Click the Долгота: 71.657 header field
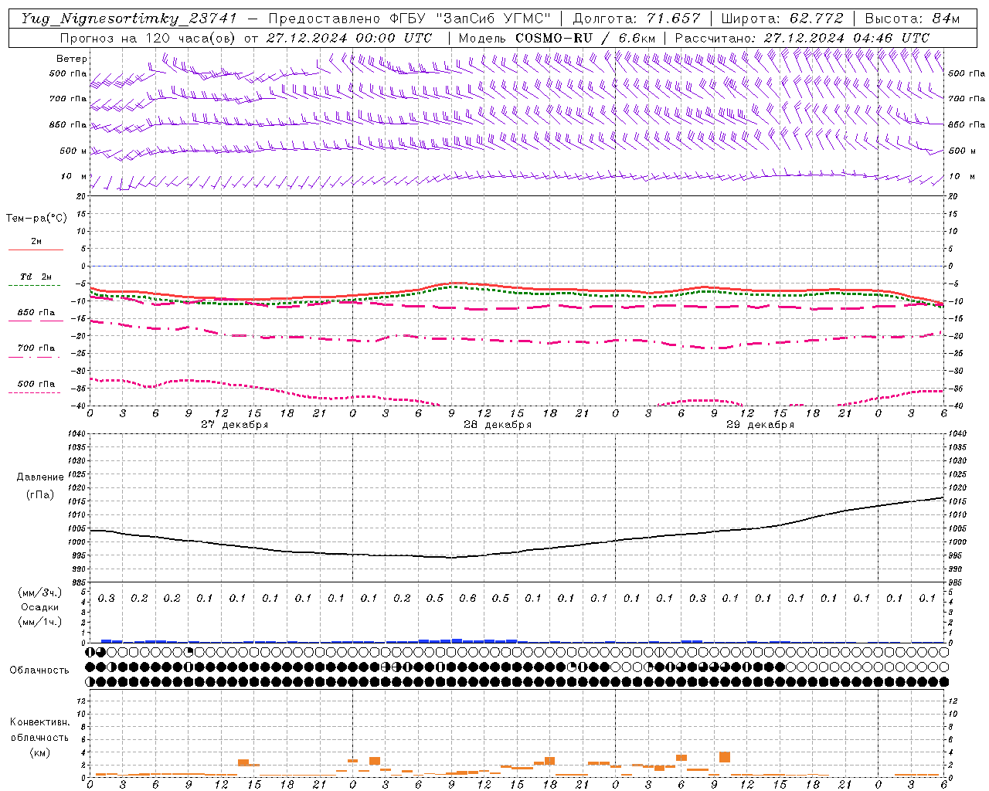 [x=637, y=19]
